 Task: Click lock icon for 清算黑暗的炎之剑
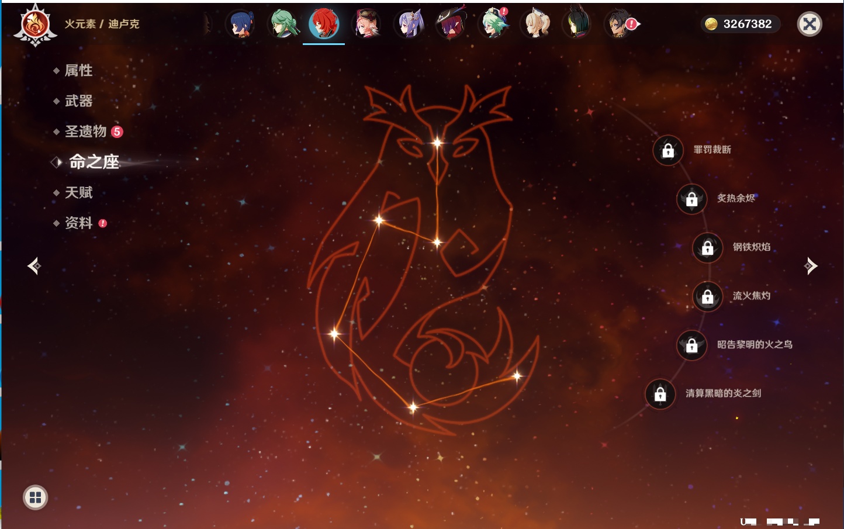tap(660, 394)
